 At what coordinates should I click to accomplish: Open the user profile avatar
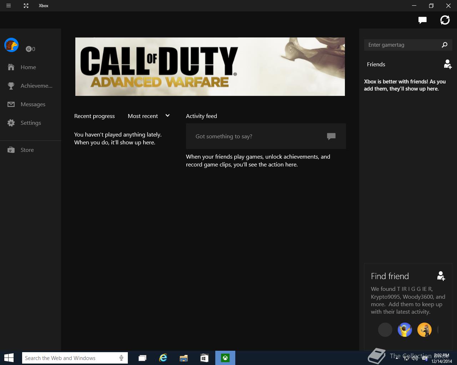tap(11, 45)
